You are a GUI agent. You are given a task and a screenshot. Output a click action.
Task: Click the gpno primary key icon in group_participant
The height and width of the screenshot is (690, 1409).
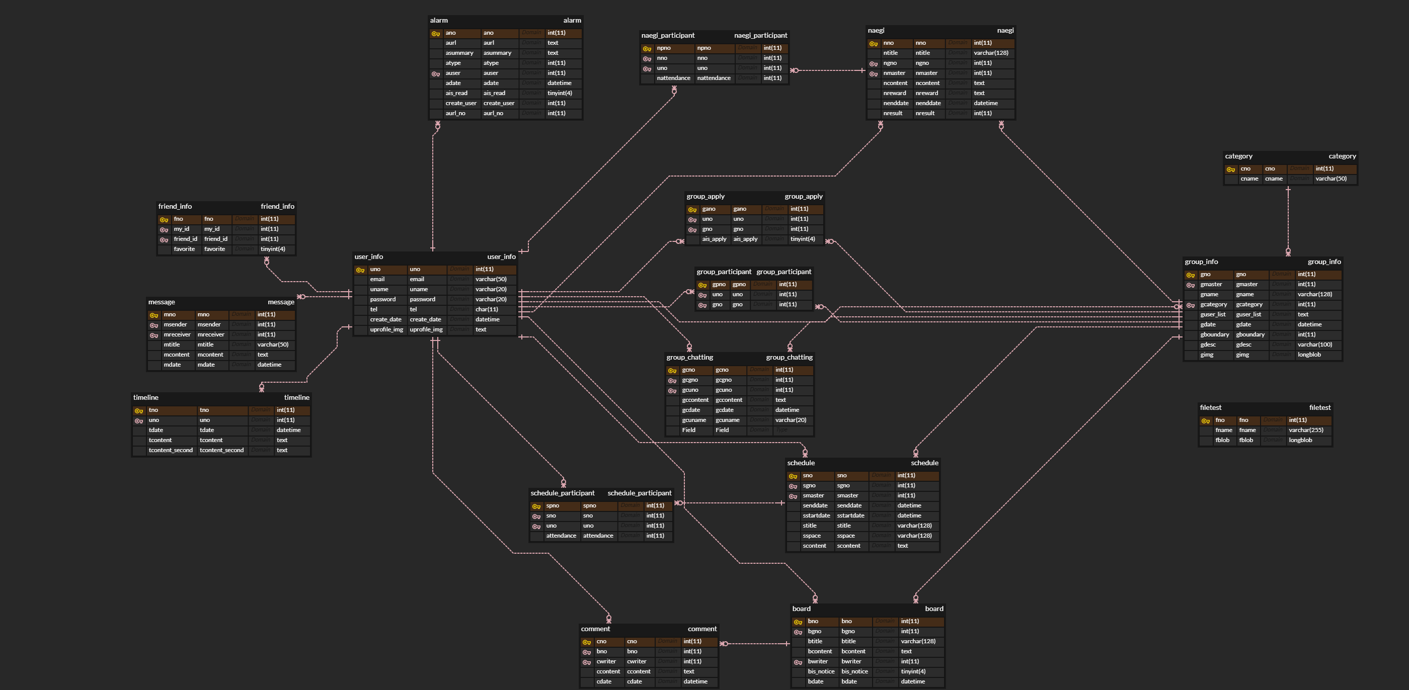(703, 285)
